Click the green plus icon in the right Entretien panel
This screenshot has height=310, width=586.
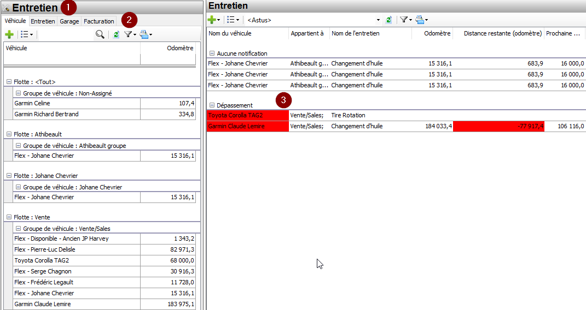(213, 20)
